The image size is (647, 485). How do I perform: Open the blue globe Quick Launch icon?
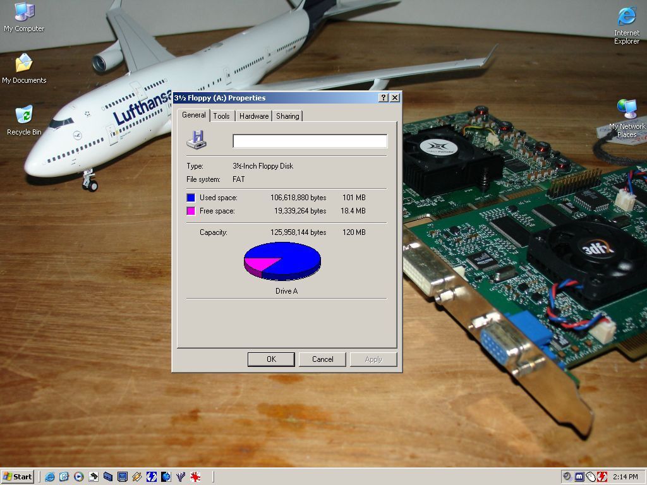[x=166, y=477]
